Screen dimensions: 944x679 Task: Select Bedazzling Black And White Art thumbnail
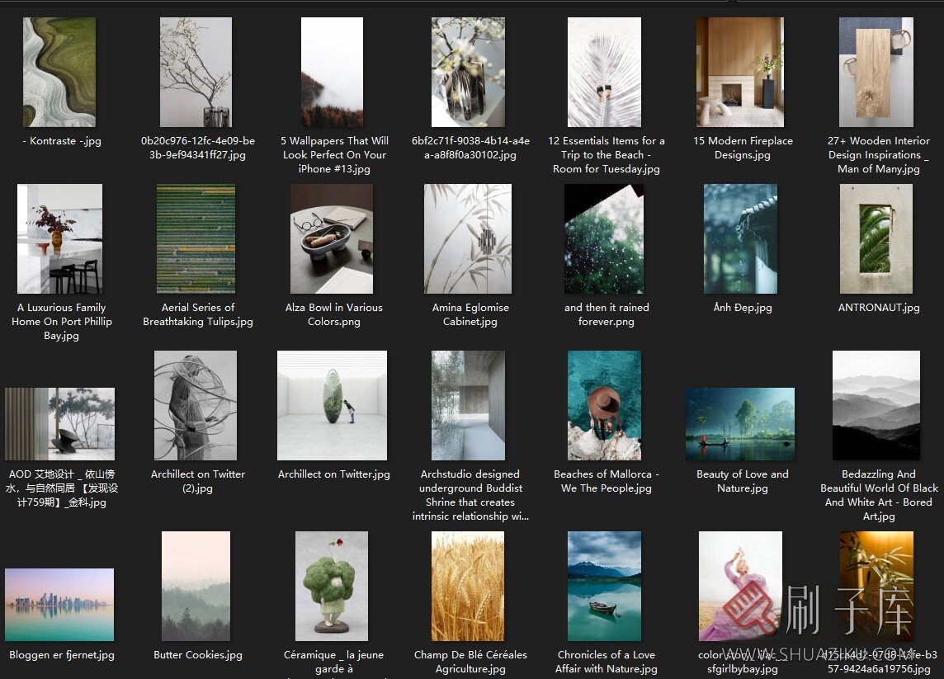pyautogui.click(x=876, y=405)
